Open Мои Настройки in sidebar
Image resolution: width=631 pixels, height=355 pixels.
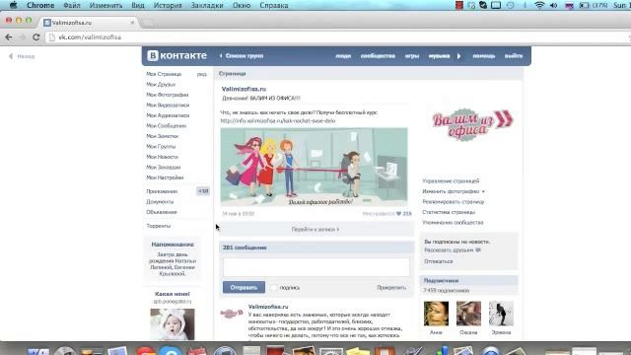[165, 177]
